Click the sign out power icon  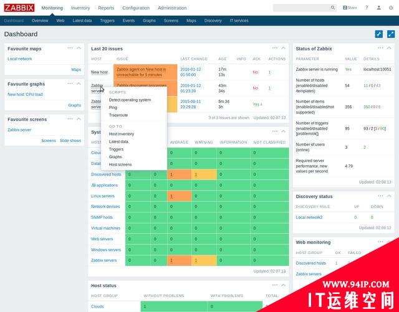[x=390, y=8]
